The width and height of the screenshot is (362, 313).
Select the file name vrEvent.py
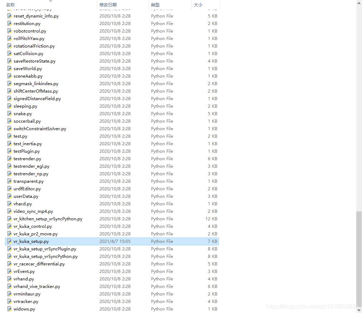pos(24,271)
